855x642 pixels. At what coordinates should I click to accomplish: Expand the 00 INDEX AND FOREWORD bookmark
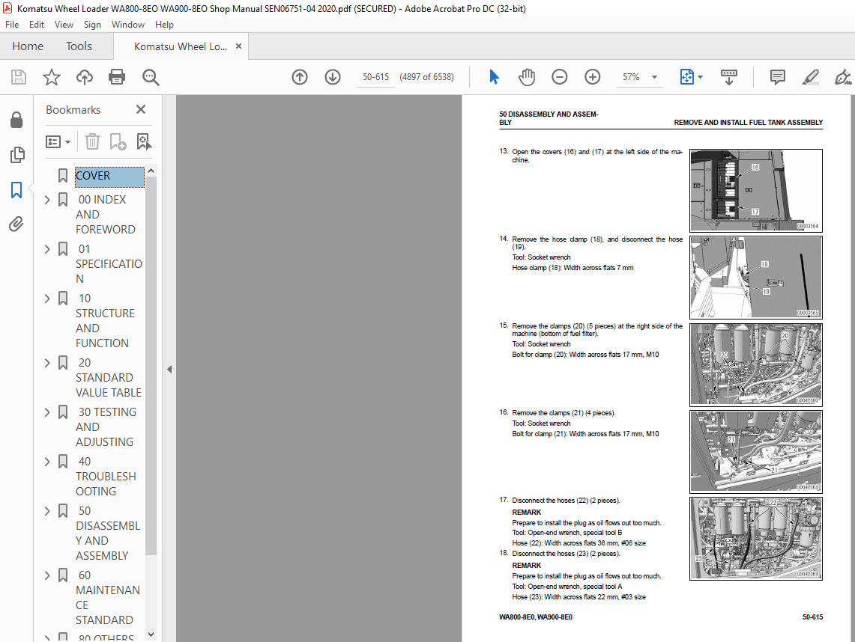click(x=47, y=200)
